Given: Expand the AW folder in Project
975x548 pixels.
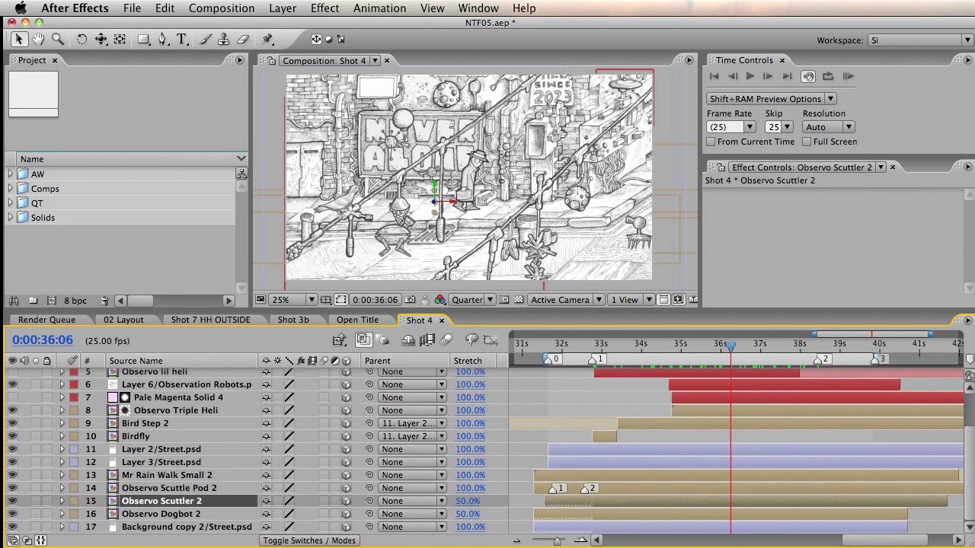Looking at the screenshot, I should tap(11, 174).
